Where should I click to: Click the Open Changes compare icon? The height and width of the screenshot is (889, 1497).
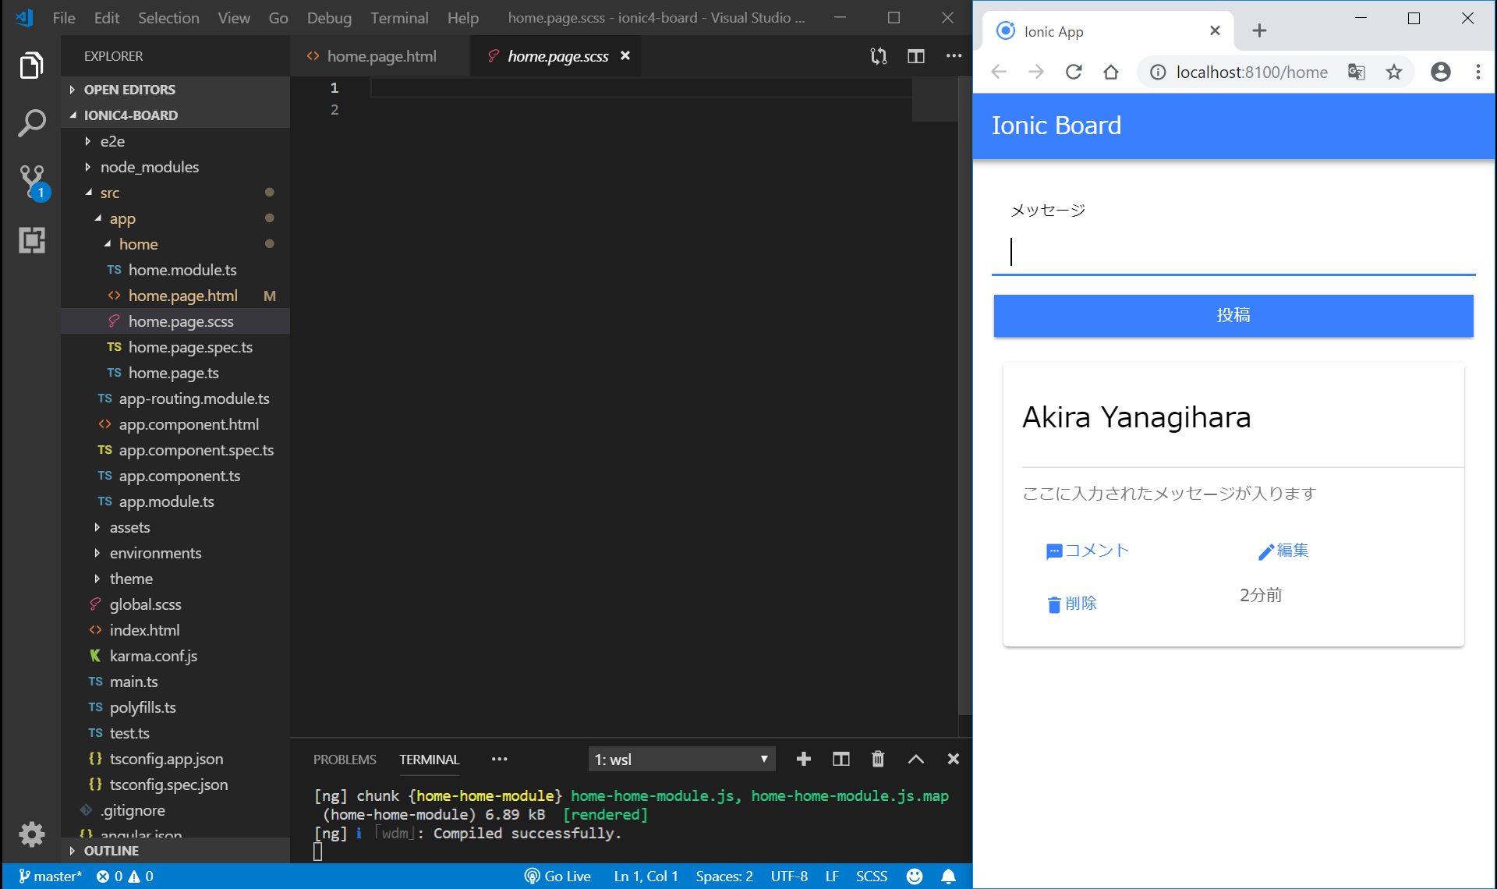click(x=878, y=56)
